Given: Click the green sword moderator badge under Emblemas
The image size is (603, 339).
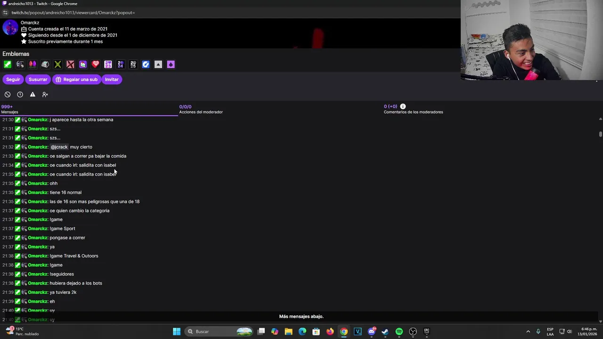Looking at the screenshot, I should [8, 65].
